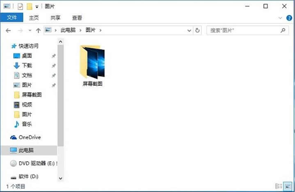Click the back navigation arrow
Image resolution: width=295 pixels, height=192 pixels.
(8, 30)
